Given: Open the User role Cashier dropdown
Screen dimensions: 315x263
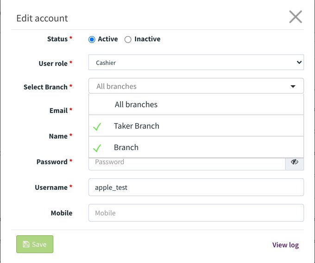Looking at the screenshot, I should 196,63.
